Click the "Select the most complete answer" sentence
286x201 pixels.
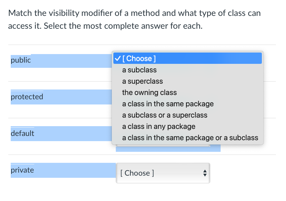123,26
